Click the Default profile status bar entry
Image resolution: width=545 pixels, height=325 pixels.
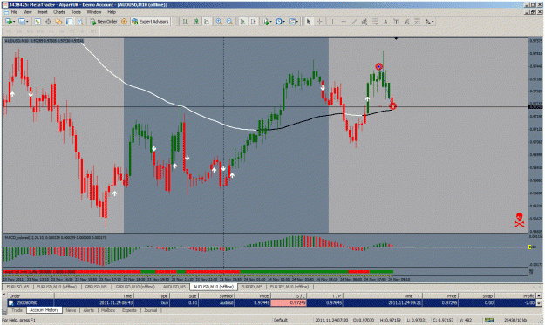(280, 320)
